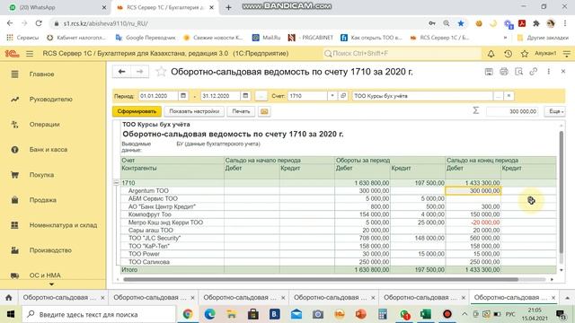The width and height of the screenshot is (575, 323).
Task: Open the Операции section
Action: pos(44,125)
